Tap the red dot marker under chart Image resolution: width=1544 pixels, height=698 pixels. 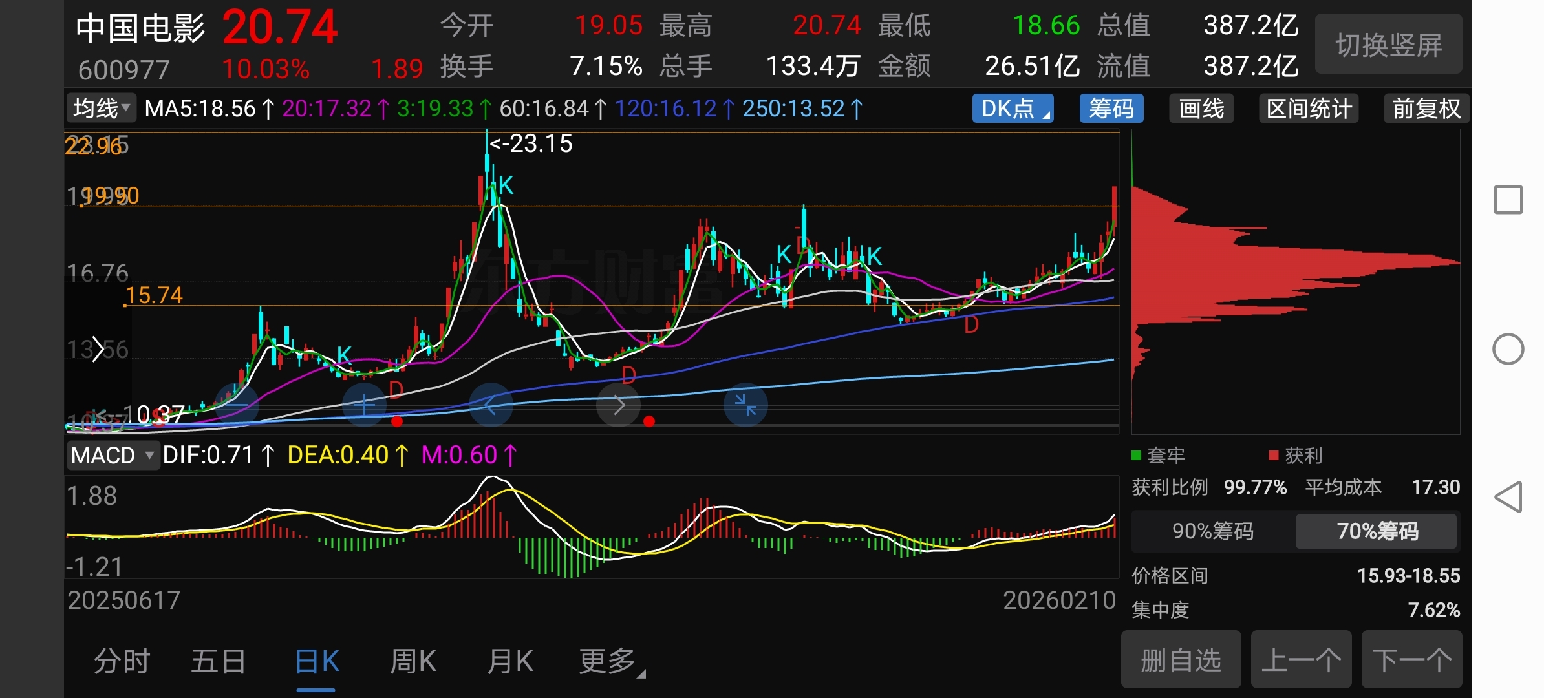[x=397, y=421]
